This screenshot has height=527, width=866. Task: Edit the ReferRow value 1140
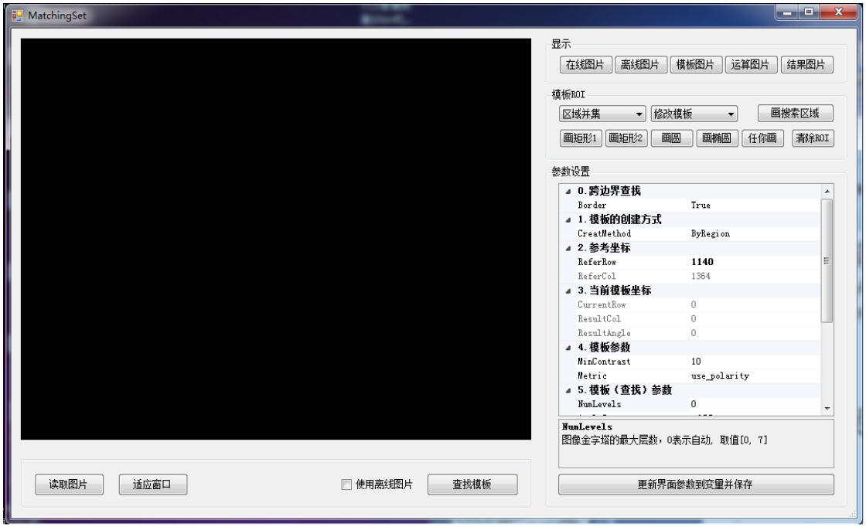(x=702, y=262)
